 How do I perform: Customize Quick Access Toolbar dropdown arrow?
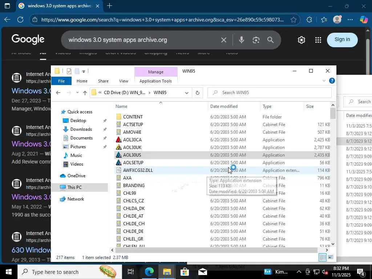(x=84, y=71)
